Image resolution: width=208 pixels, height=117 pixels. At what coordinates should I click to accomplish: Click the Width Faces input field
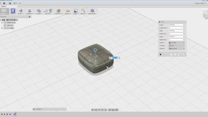click(x=176, y=34)
